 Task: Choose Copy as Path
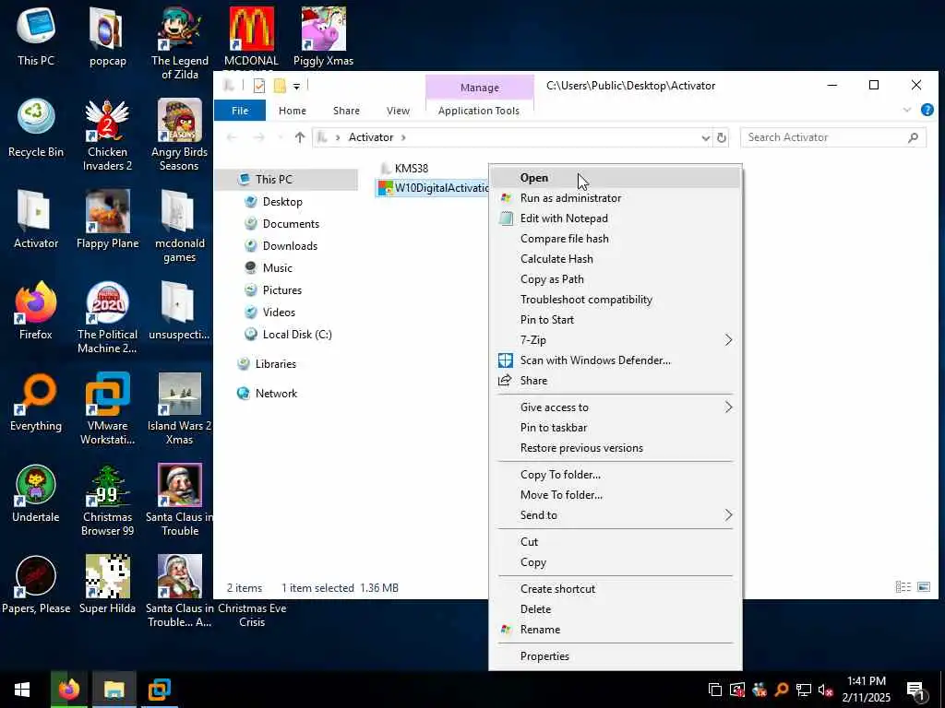(615, 279)
